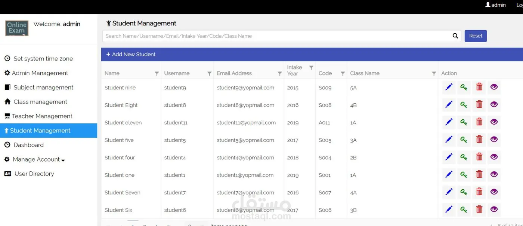Screen dimensions: 523x226
Task: Open admin user menu in top bar
Action: pyautogui.click(x=495, y=5)
